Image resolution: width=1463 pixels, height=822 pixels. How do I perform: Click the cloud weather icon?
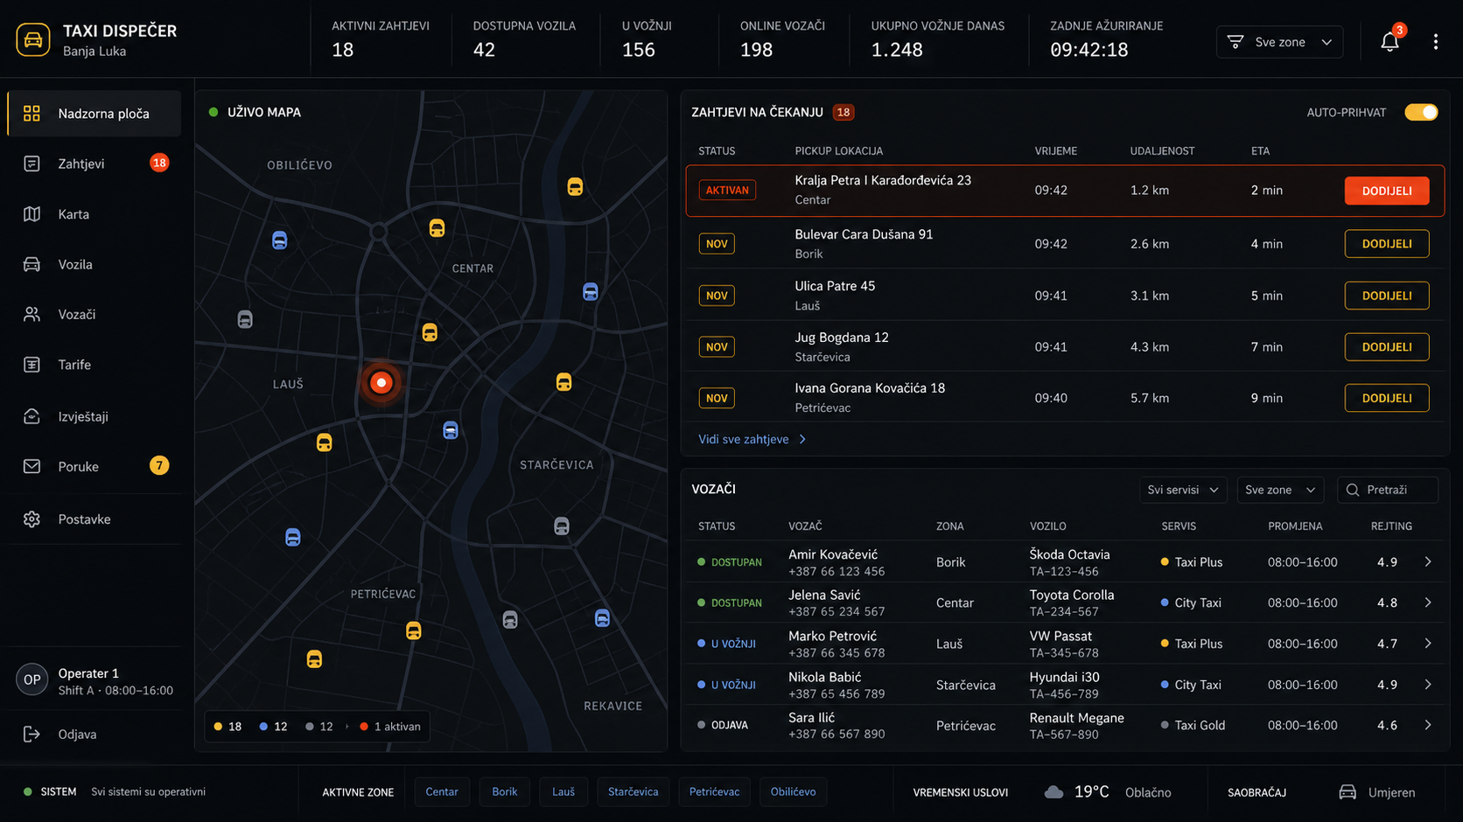point(1053,792)
